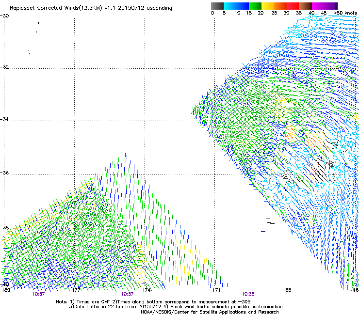Click the '-30' latitude axis label

pyautogui.click(x=4, y=16)
